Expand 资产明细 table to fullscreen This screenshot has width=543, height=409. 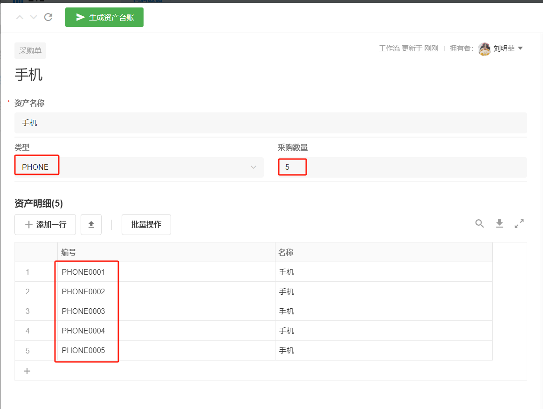519,224
